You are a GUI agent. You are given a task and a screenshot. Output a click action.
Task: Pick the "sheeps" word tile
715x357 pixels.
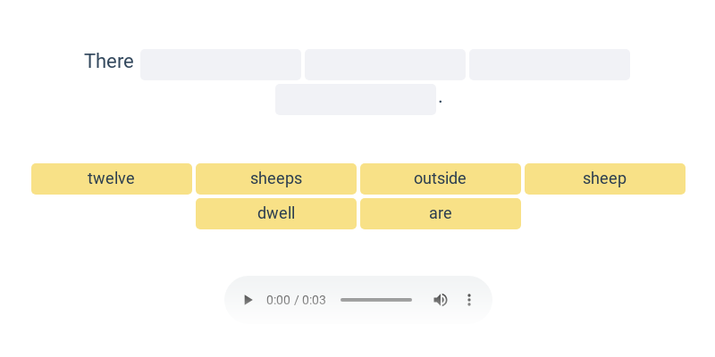[276, 178]
